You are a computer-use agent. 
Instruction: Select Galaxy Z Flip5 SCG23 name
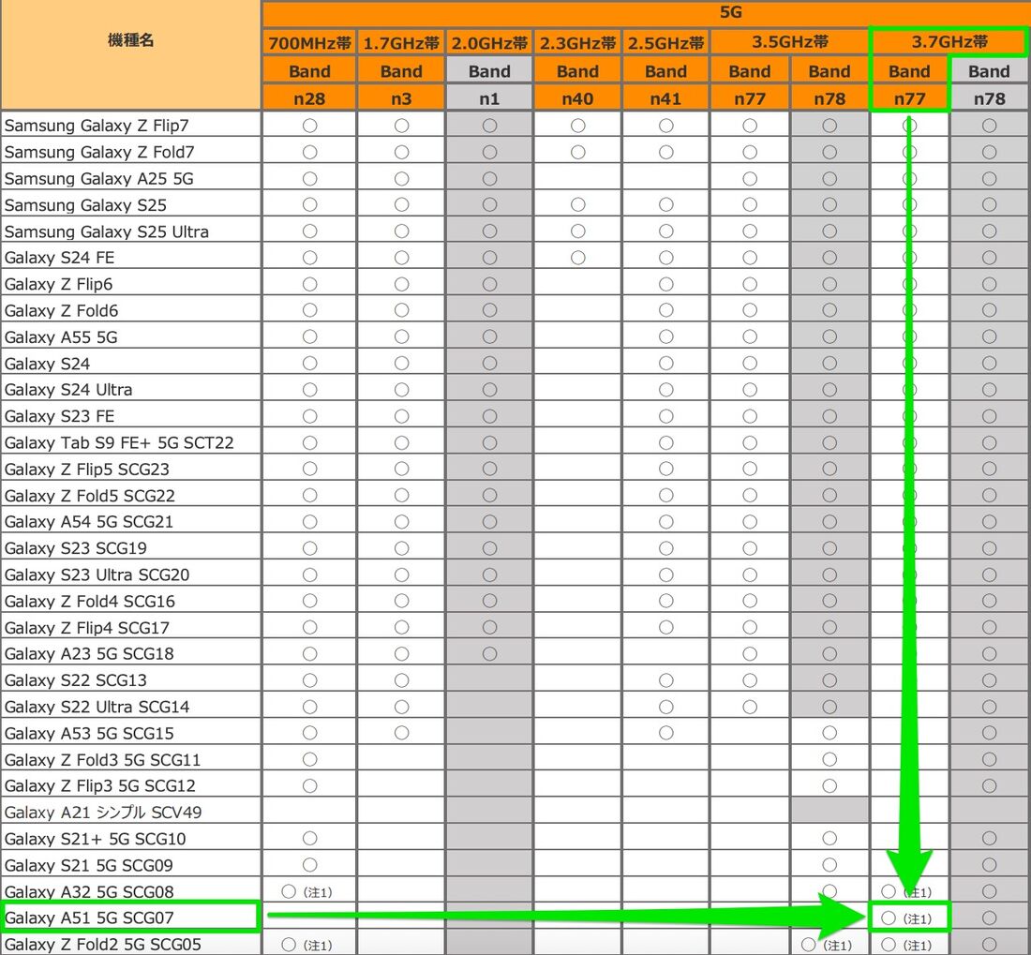tap(87, 469)
